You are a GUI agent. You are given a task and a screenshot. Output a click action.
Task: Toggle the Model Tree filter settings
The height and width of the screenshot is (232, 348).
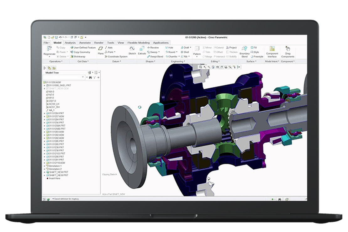click(x=94, y=77)
